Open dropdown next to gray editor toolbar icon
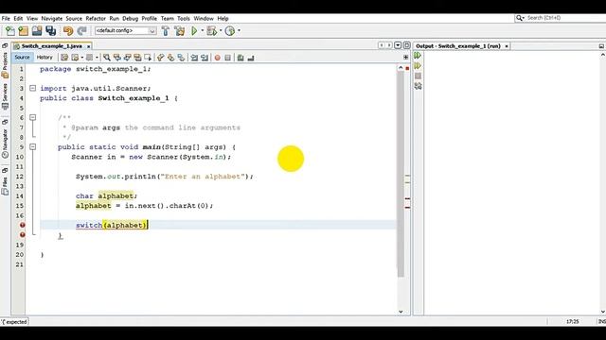Screen dimensions: 606x340 tap(97, 58)
